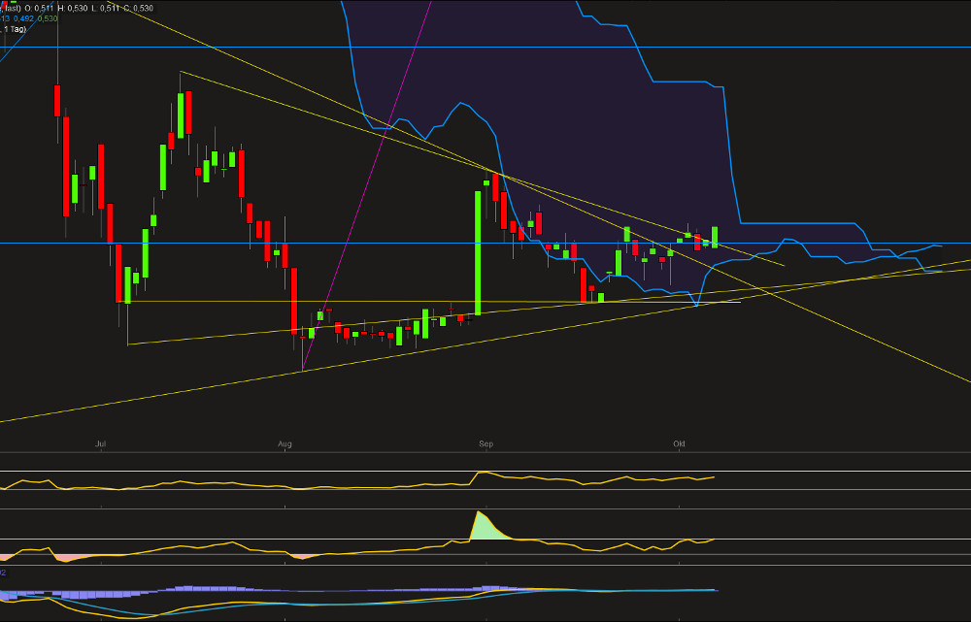Image resolution: width=971 pixels, height=622 pixels.
Task: Select the low value L: 0,511
Action: pos(105,8)
